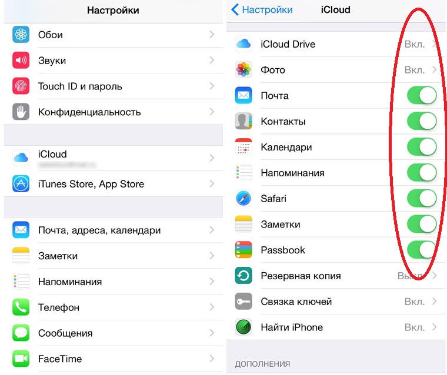Toggle the Почта iCloud switch
Image resolution: width=447 pixels, height=375 pixels.
pos(422,95)
